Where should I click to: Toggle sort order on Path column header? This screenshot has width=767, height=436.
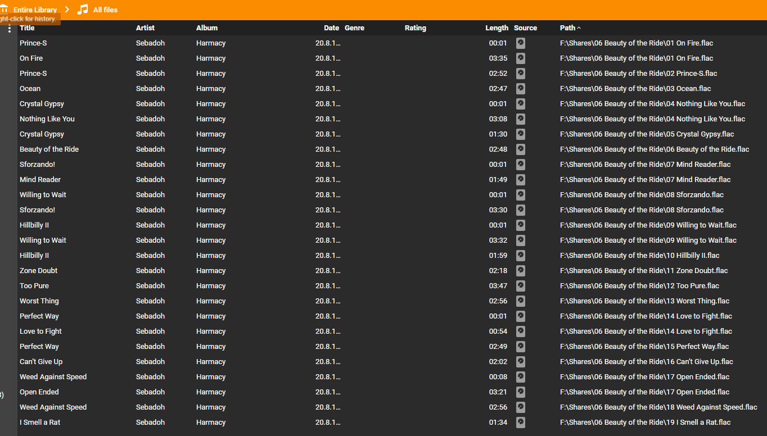[x=568, y=28]
